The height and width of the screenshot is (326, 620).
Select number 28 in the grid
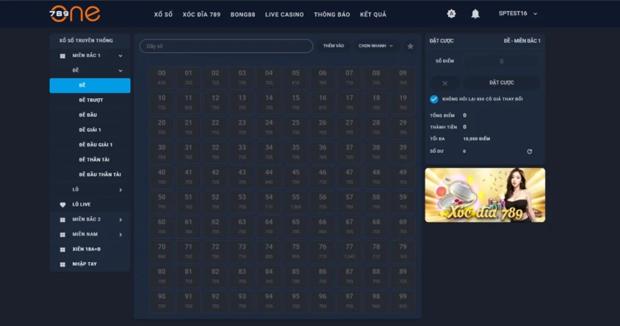click(x=376, y=127)
